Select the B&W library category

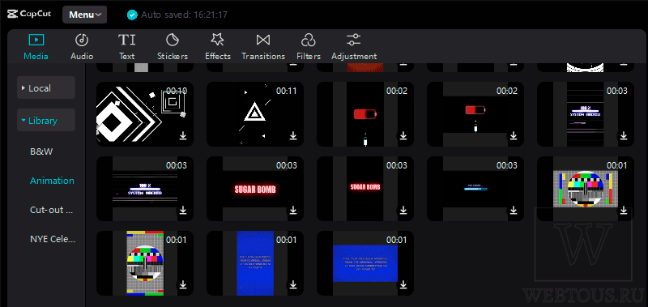coord(41,151)
